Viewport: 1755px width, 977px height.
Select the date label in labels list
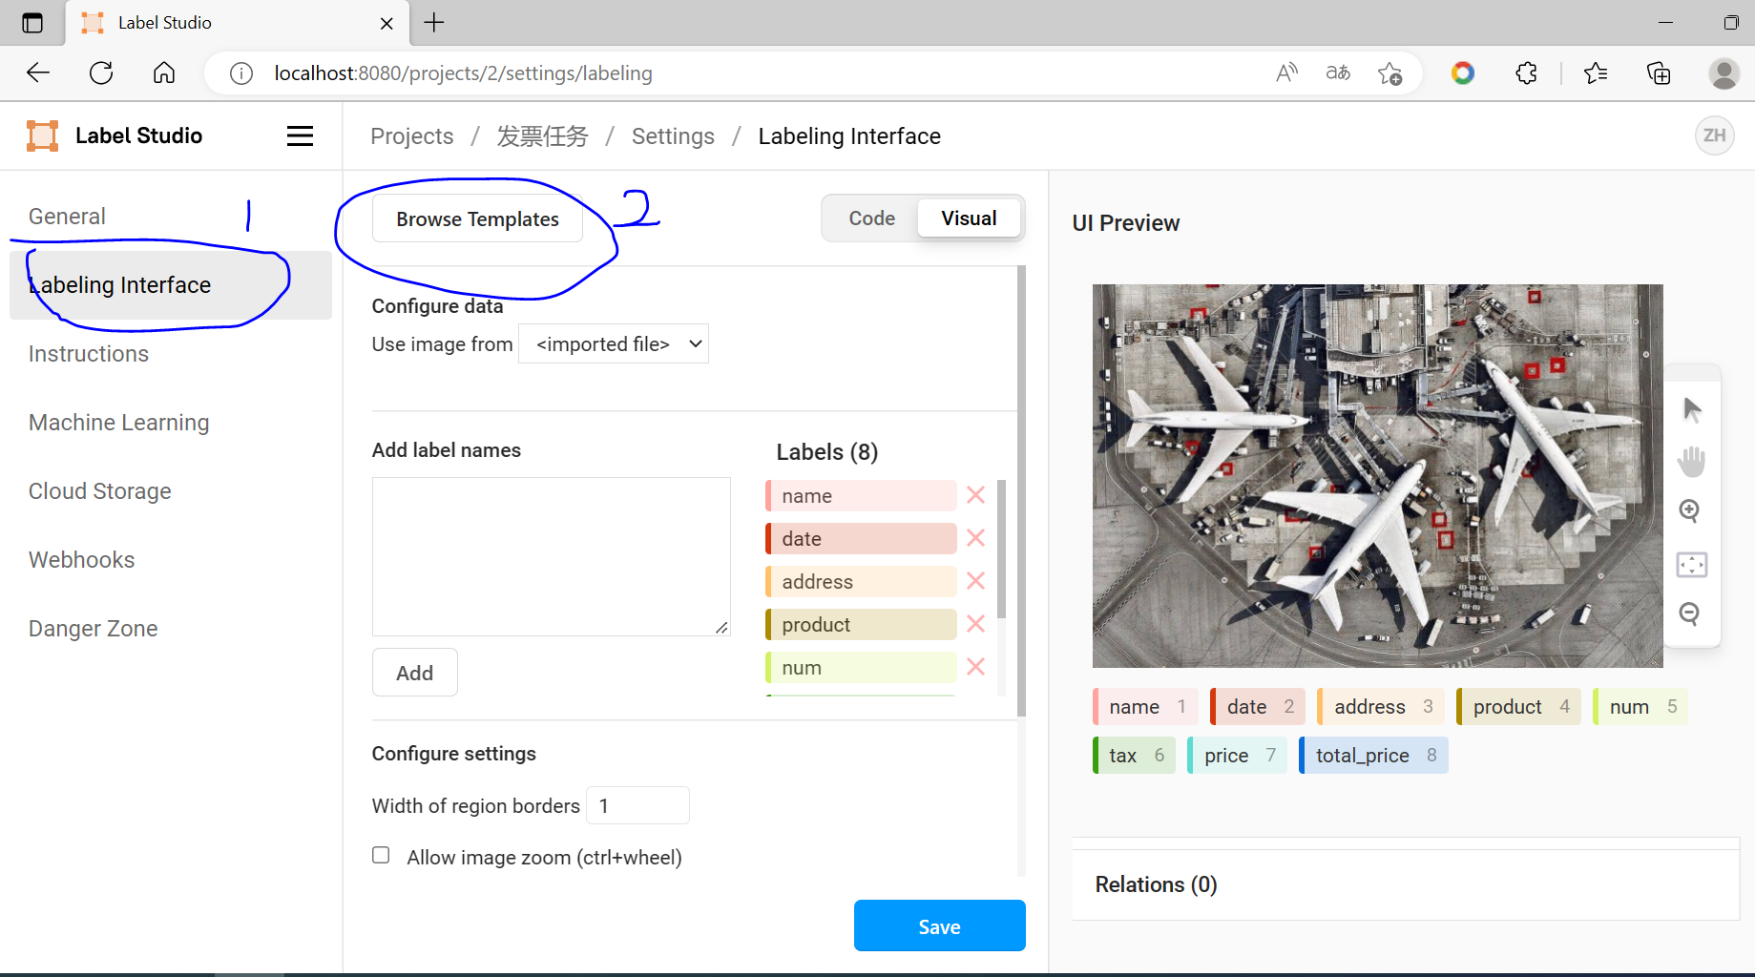point(861,538)
